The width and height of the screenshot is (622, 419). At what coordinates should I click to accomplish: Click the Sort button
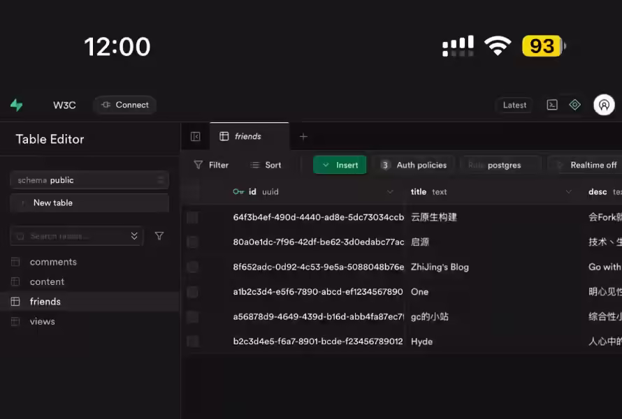pyautogui.click(x=266, y=165)
